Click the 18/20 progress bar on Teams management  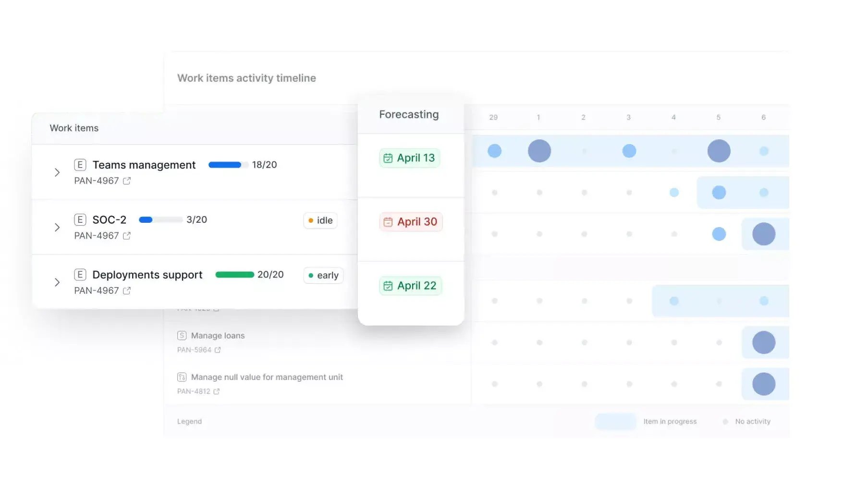click(x=224, y=165)
